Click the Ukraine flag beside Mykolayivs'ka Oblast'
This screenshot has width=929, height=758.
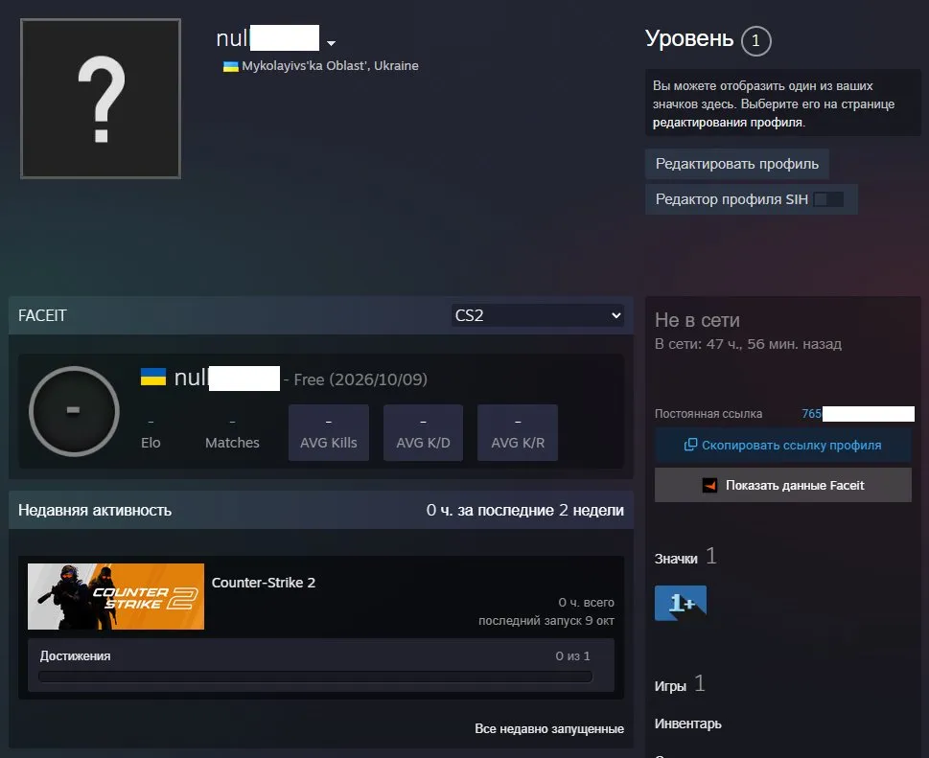tap(230, 66)
